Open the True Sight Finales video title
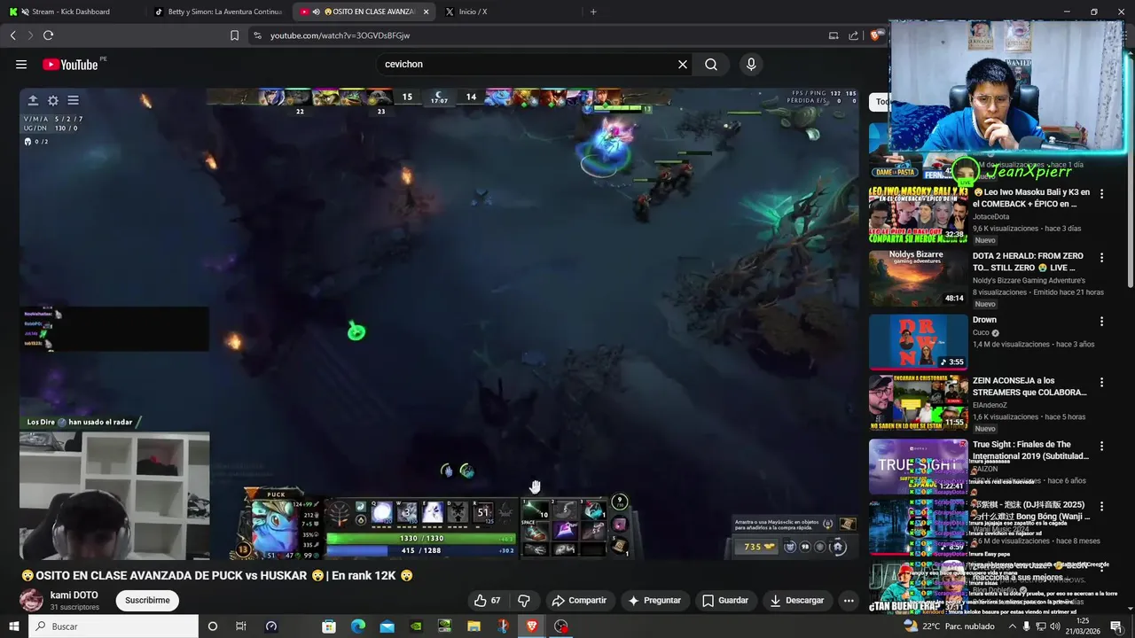Image resolution: width=1135 pixels, height=638 pixels. [1030, 450]
